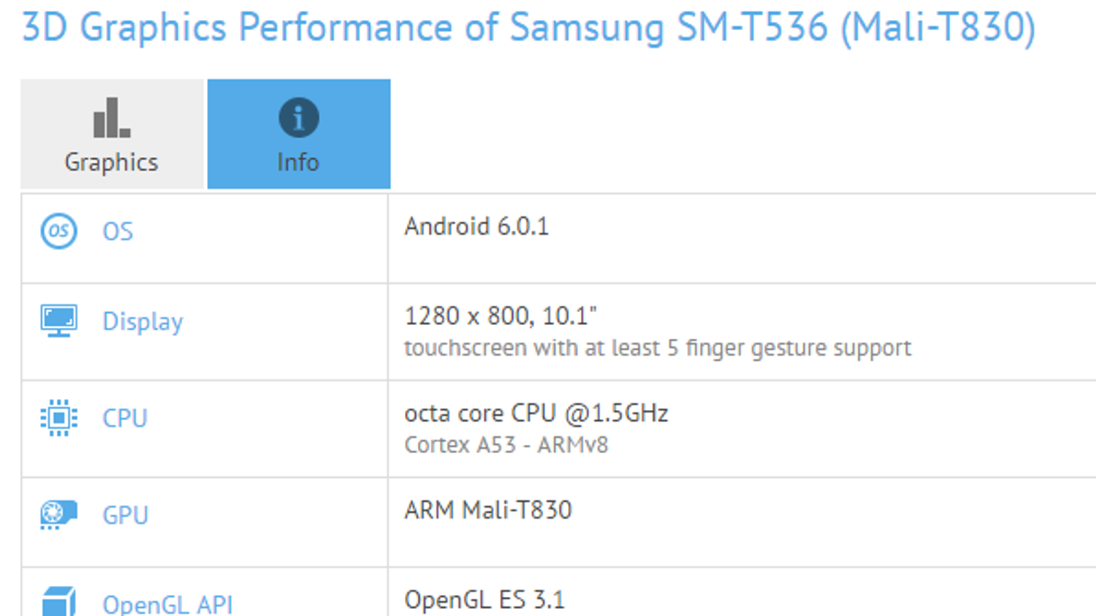Select the OS row label
Viewport: 1096px width, 616px height.
point(118,231)
